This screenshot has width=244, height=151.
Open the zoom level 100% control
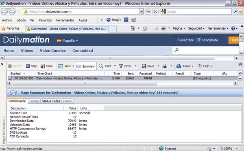pyautogui.click(x=229, y=149)
